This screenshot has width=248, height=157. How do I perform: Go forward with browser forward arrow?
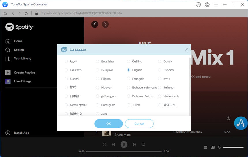tap(19, 13)
